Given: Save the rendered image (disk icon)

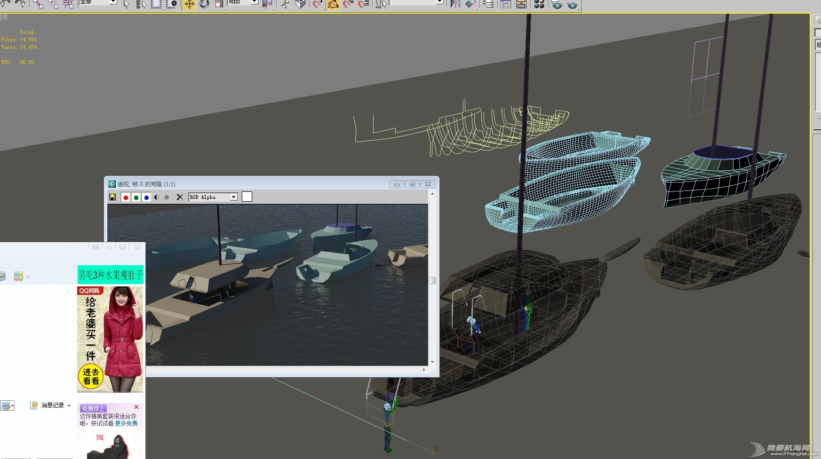Looking at the screenshot, I should coord(112,197).
